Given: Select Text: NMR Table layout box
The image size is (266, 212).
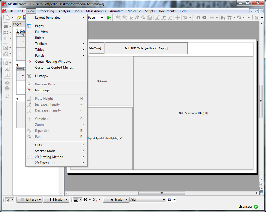Looking at the screenshot, I should tap(146, 48).
